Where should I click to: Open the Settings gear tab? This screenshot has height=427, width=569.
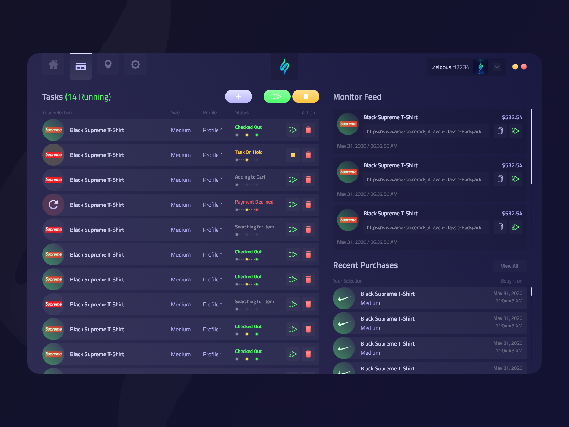point(135,65)
